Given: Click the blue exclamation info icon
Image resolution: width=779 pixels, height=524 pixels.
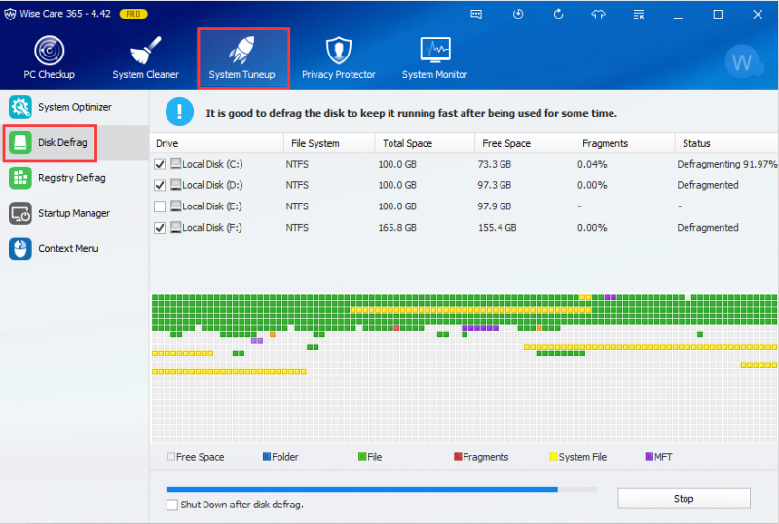Looking at the screenshot, I should [x=179, y=111].
